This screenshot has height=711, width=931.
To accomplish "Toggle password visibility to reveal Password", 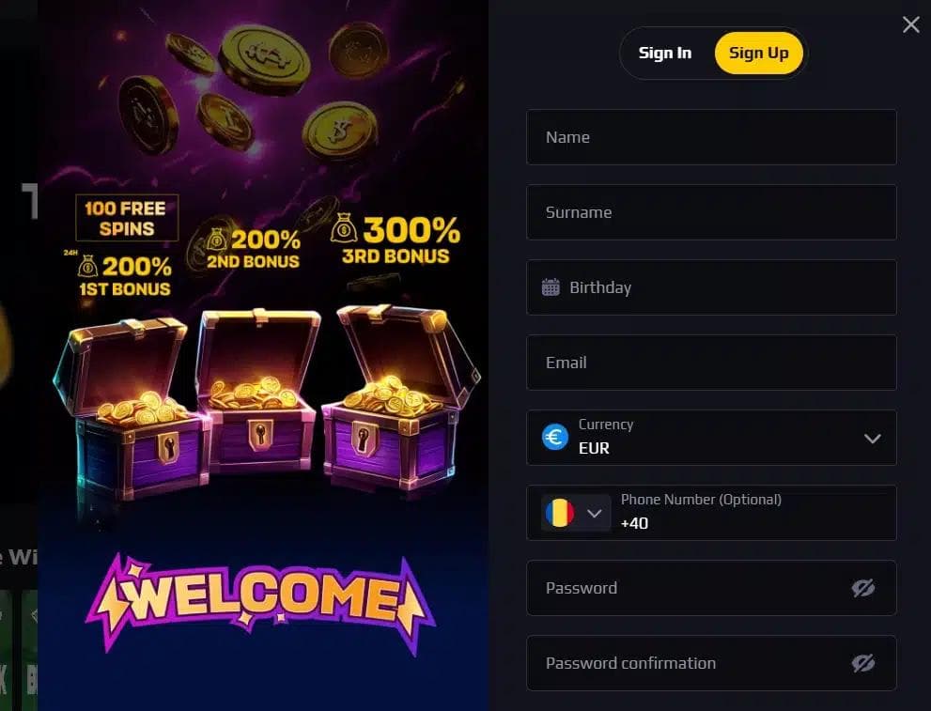I will click(x=863, y=587).
